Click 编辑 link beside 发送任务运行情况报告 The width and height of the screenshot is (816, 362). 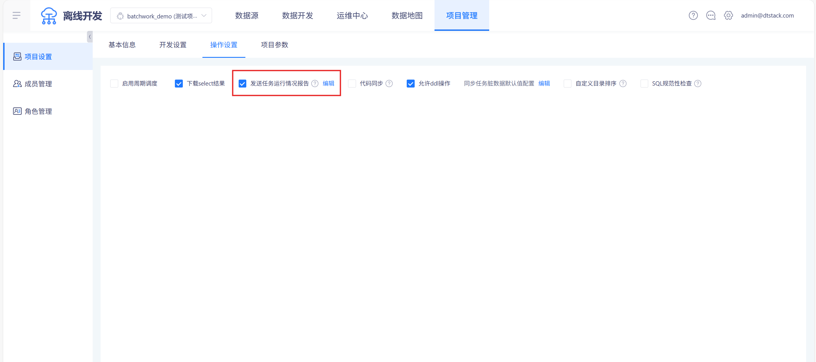tap(328, 84)
